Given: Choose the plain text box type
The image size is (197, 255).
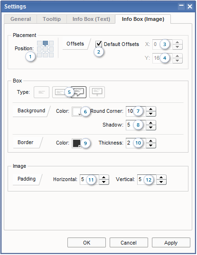Looking at the screenshot, I should [x=41, y=92].
